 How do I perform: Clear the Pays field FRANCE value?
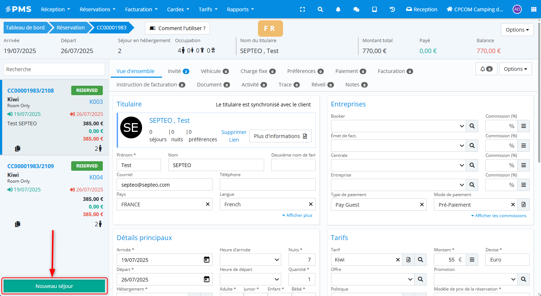(207, 204)
